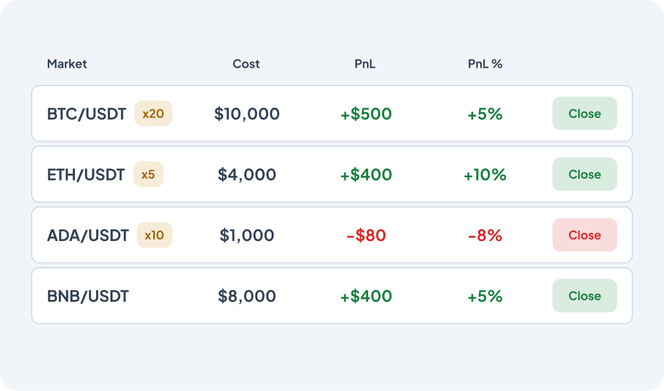
Task: Click the -$80 loss value
Action: [x=365, y=235]
